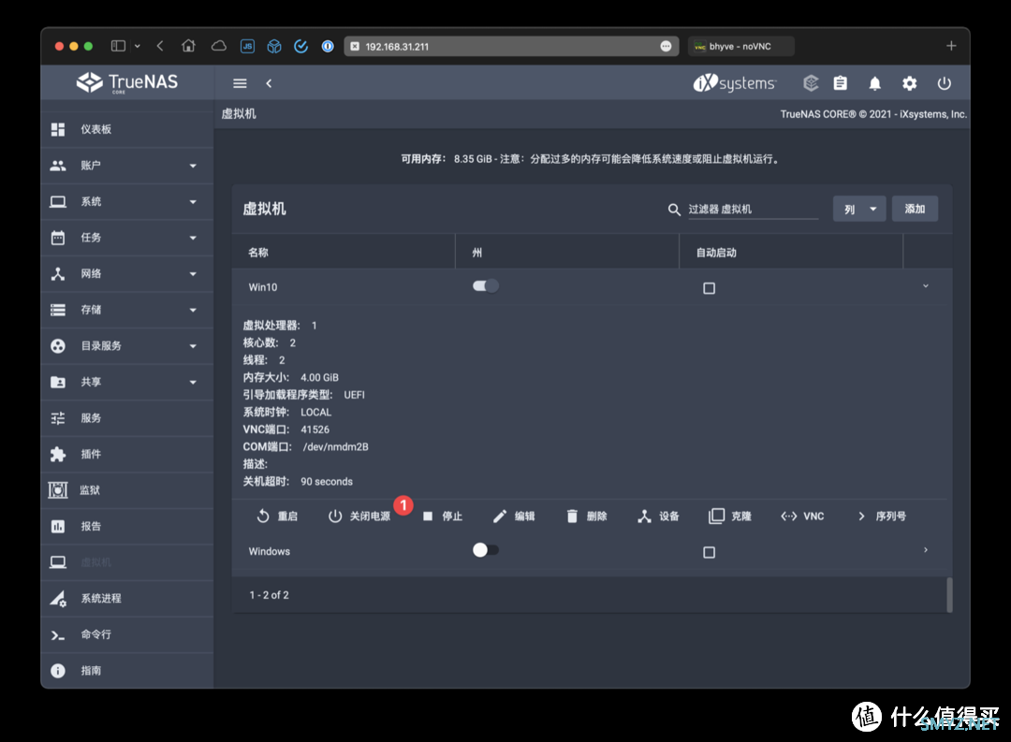The width and height of the screenshot is (1011, 742).
Task: Click the table's vertical scrollbar
Action: click(949, 594)
